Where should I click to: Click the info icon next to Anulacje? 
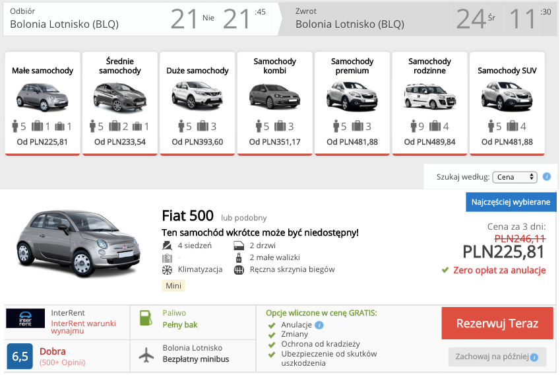click(x=319, y=325)
